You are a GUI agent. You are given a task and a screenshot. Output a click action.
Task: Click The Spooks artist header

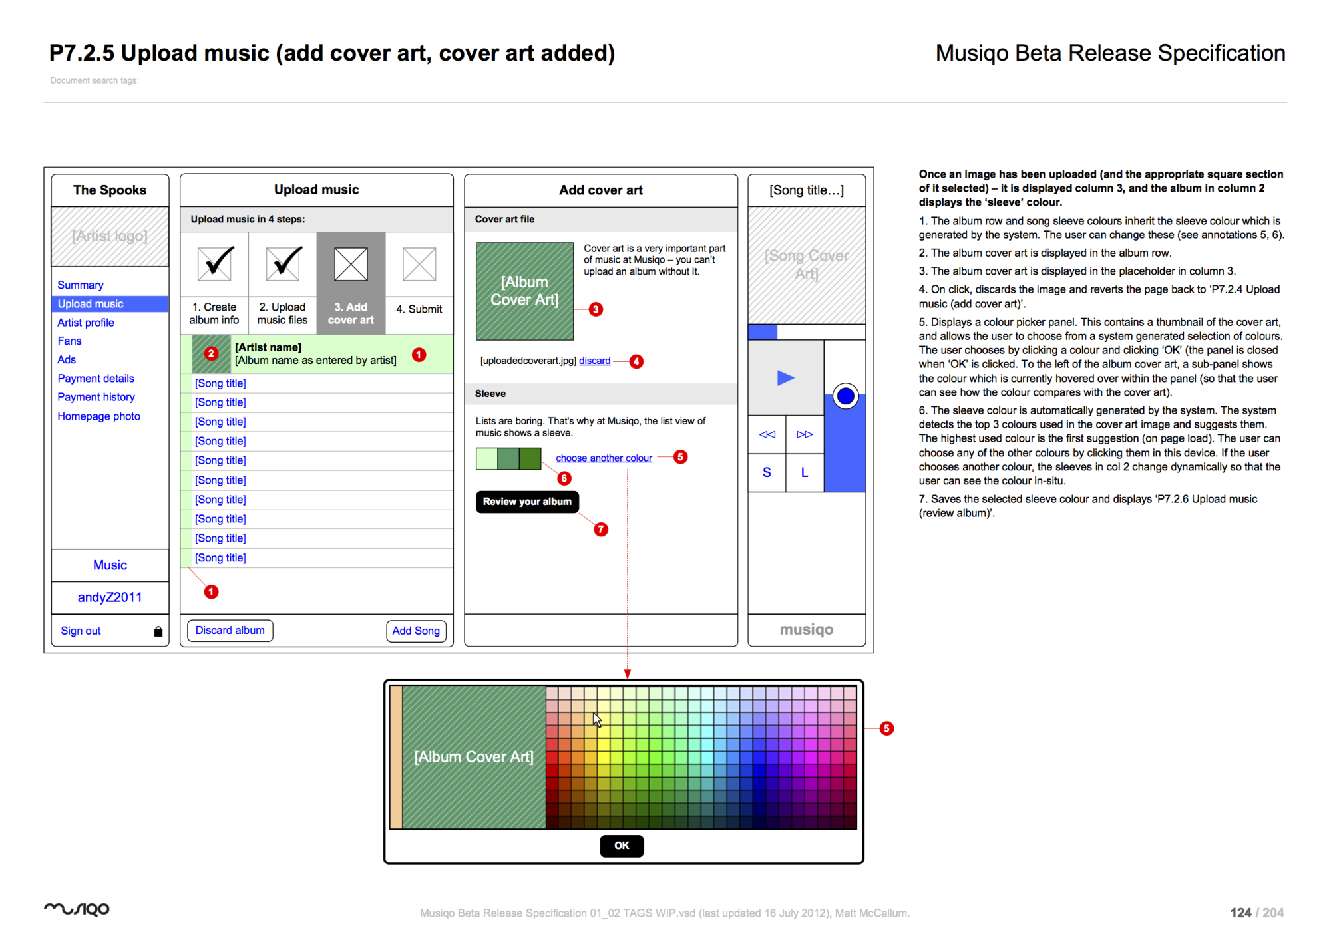(110, 190)
